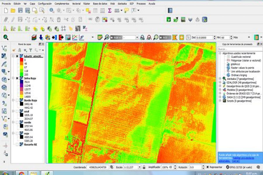Viewport: 263px width, 175px height.
Task: Hide the Infra Rojo layer
Action: (17, 78)
